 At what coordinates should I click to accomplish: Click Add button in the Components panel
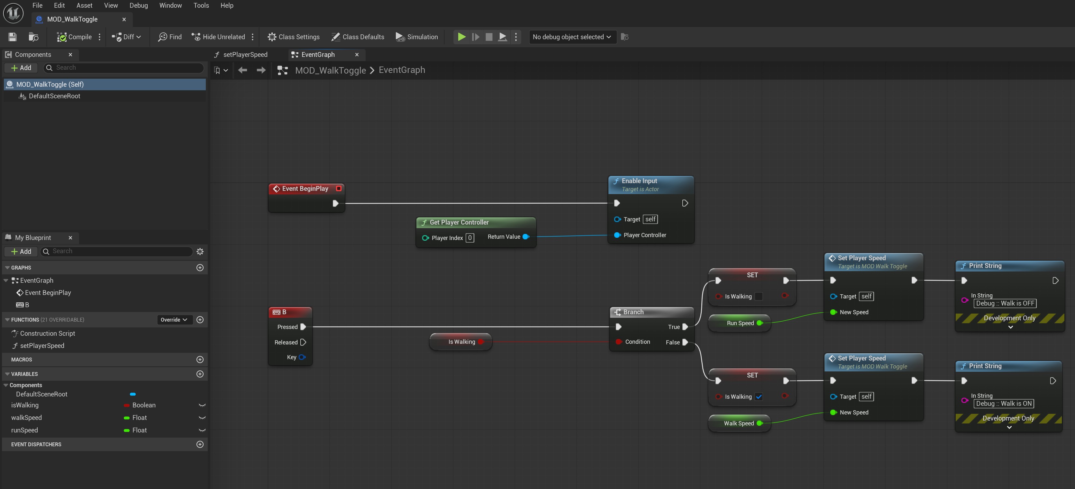coord(21,67)
